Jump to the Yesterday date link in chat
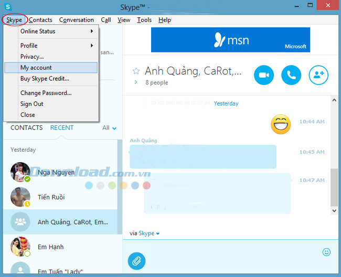Screen dimensions: 341x277 226,103
